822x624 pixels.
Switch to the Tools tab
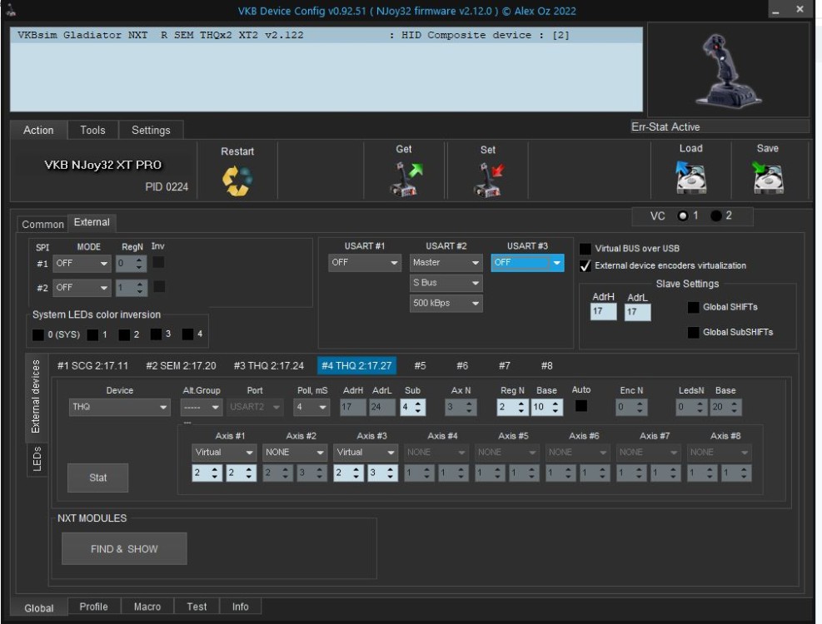pos(92,130)
